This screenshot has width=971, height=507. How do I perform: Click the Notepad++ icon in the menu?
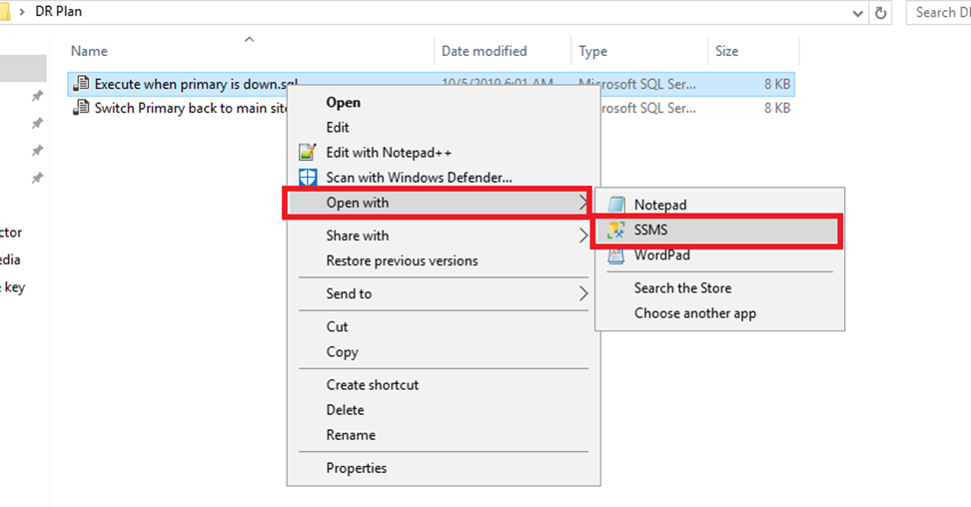coord(307,153)
